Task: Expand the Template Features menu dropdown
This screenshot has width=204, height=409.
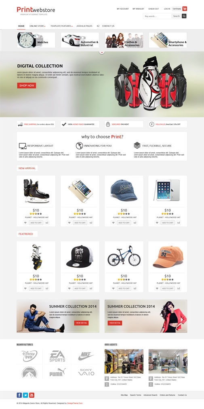Action: coord(61,26)
